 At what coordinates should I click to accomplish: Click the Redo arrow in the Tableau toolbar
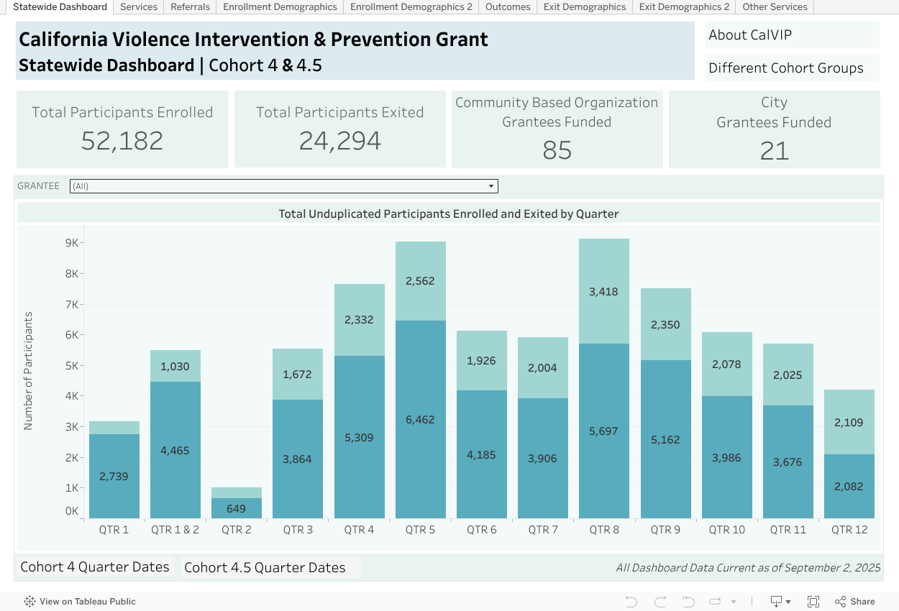click(660, 602)
